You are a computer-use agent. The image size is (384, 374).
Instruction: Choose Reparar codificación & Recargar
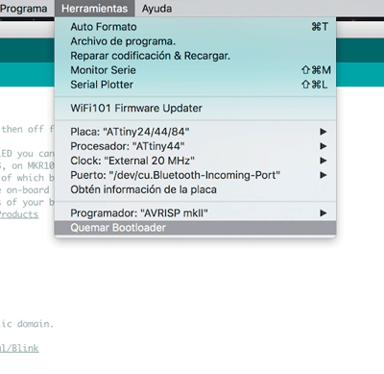(x=195, y=56)
